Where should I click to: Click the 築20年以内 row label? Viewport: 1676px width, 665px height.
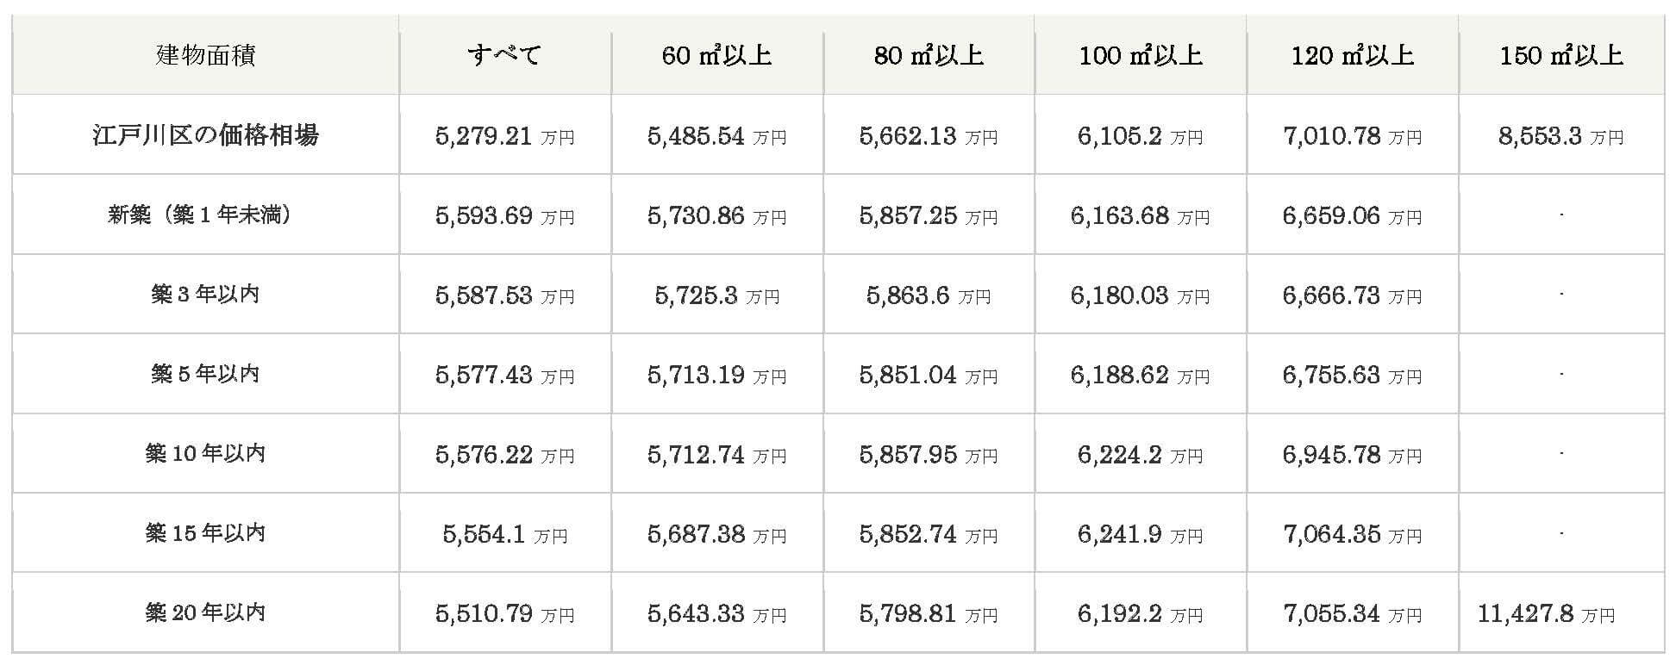(205, 612)
